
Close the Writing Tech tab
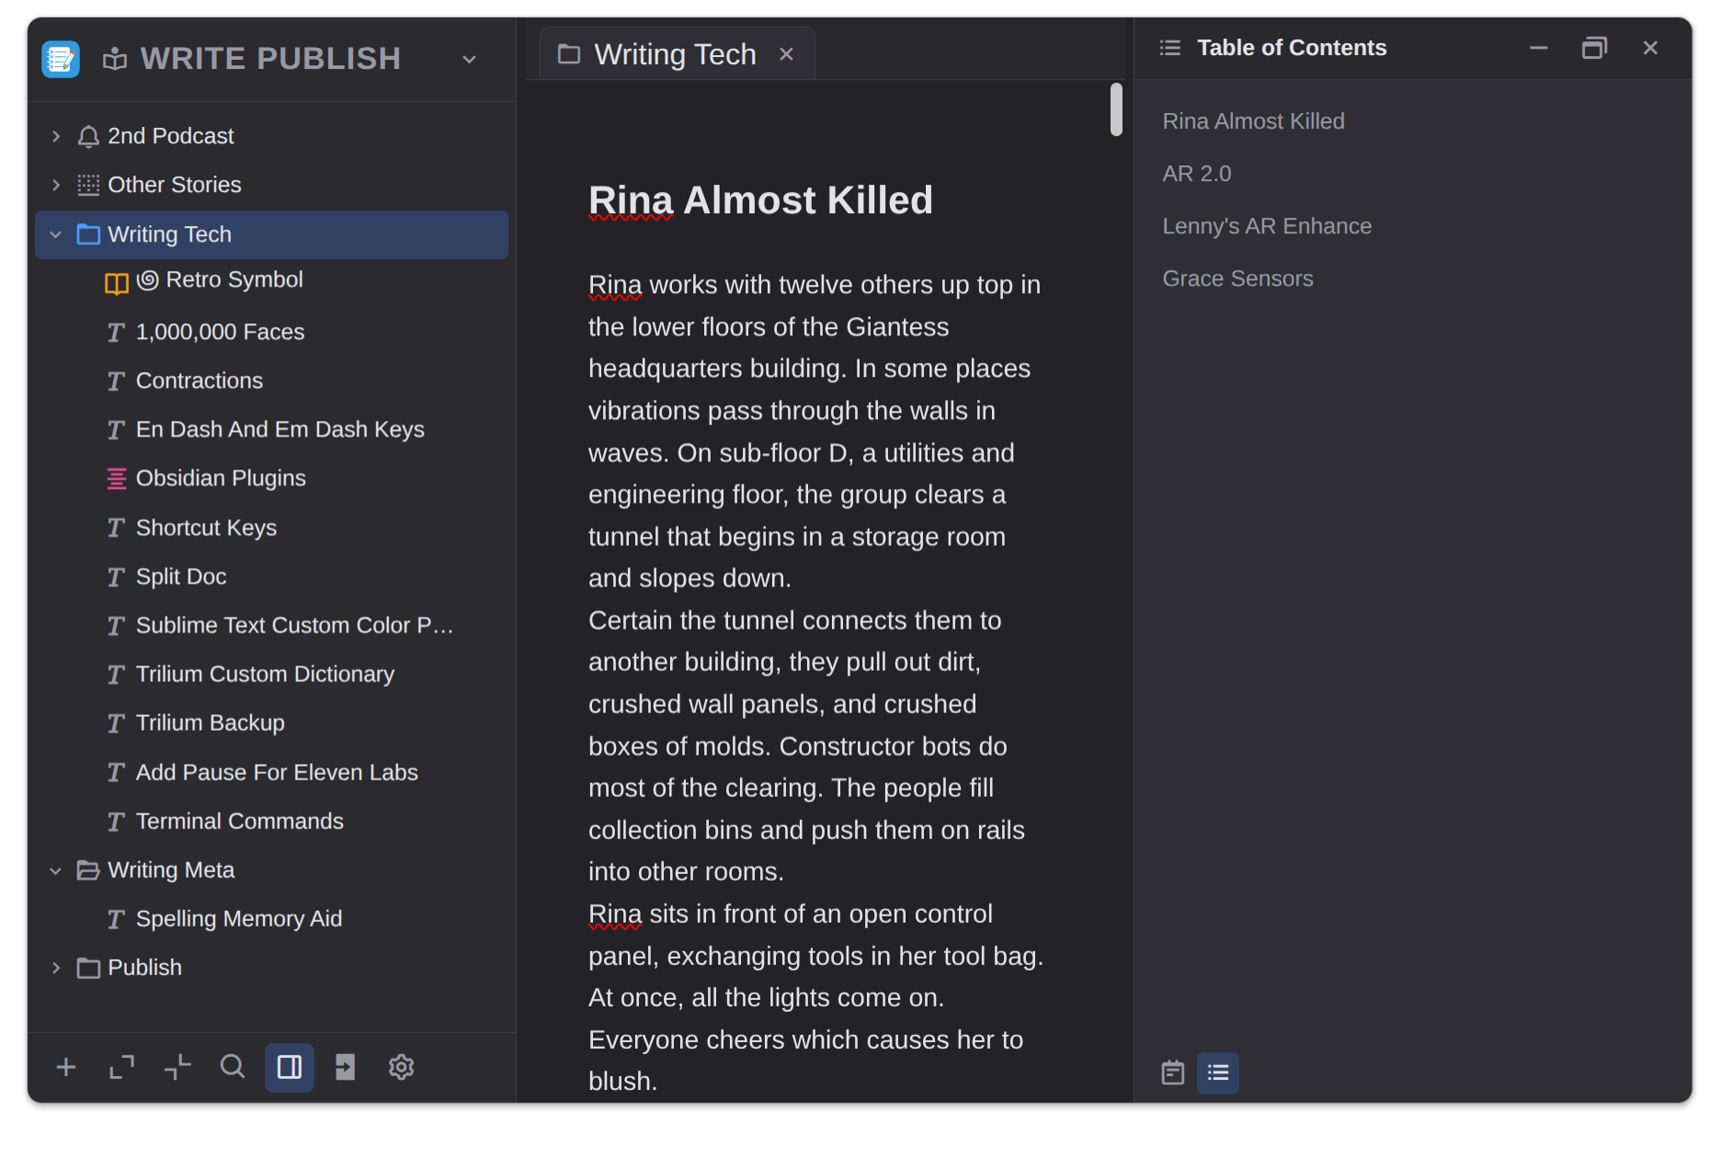click(786, 54)
